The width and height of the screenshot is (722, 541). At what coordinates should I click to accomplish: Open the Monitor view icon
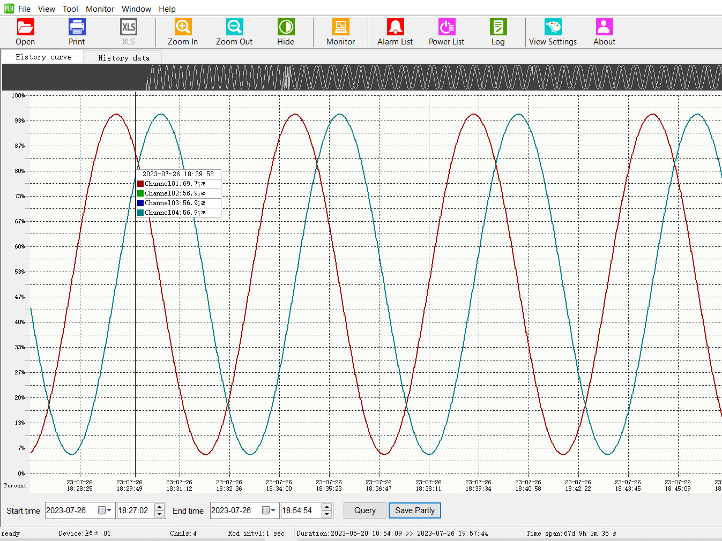coord(340,27)
